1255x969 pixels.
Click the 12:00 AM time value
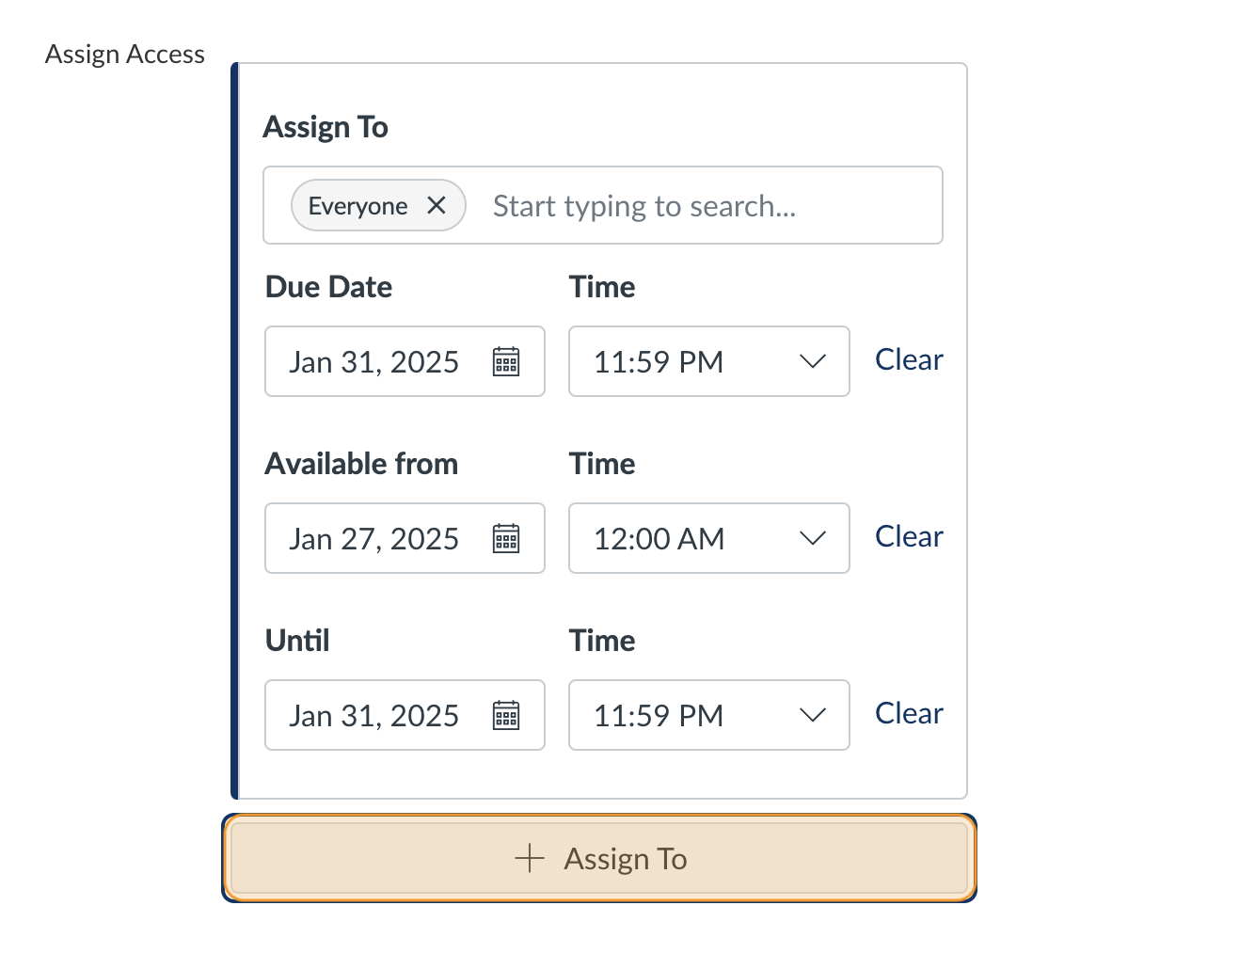(659, 538)
